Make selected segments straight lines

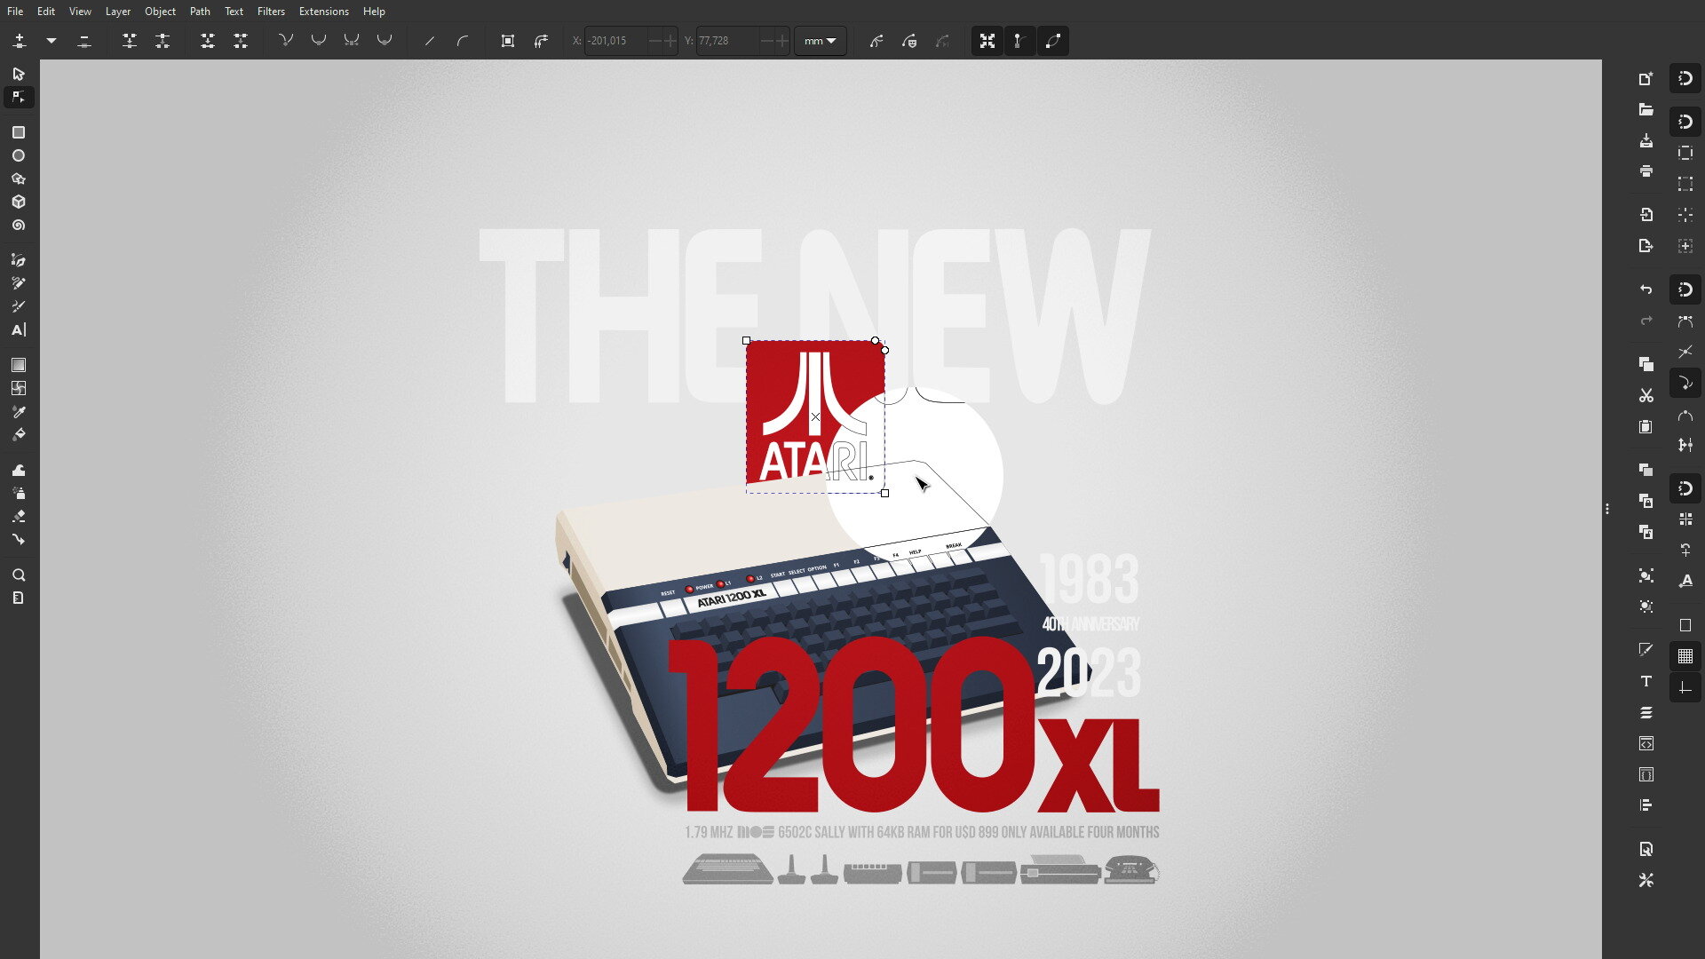click(430, 41)
